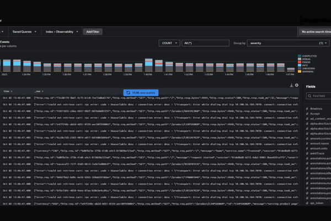
Task: Load the 18.8K new events
Action: 141,93
